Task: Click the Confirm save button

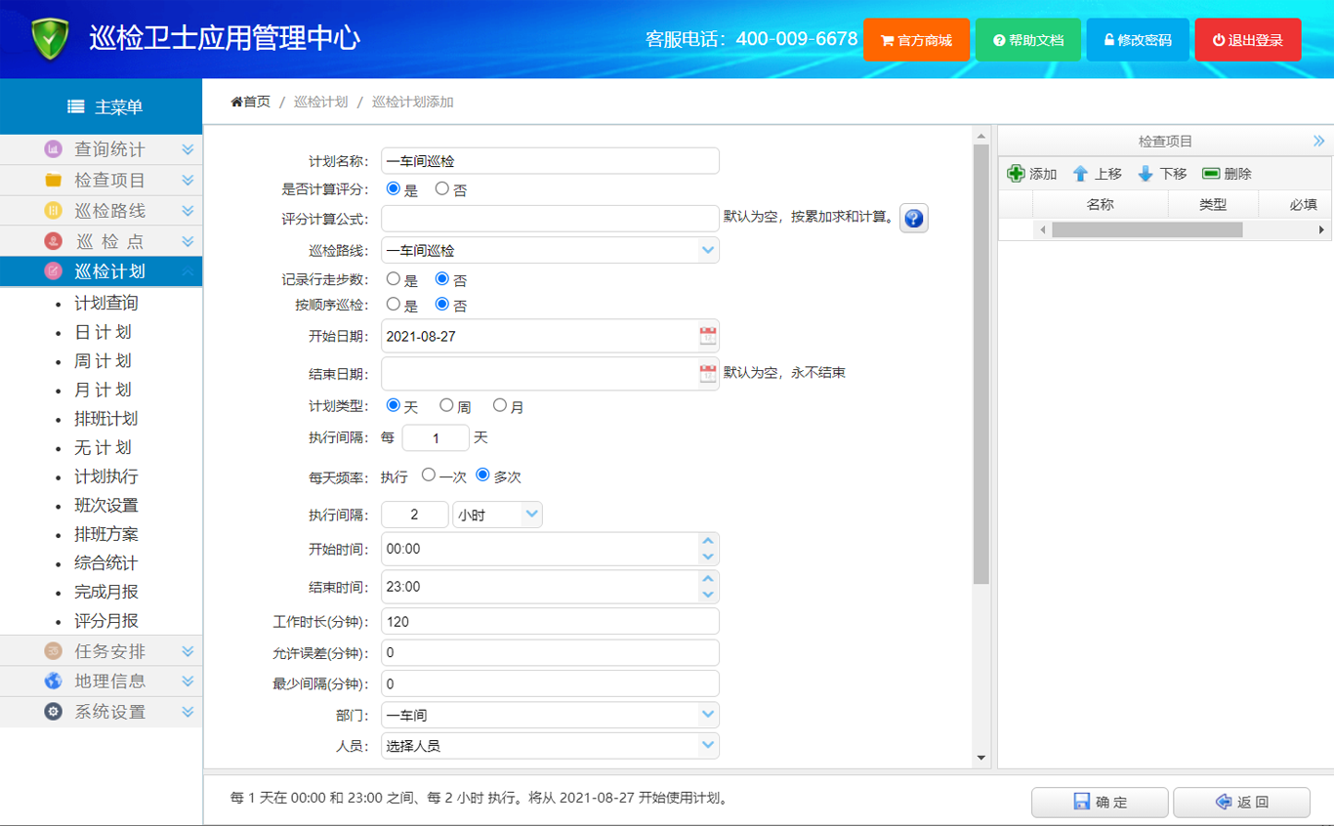Action: tap(1100, 802)
